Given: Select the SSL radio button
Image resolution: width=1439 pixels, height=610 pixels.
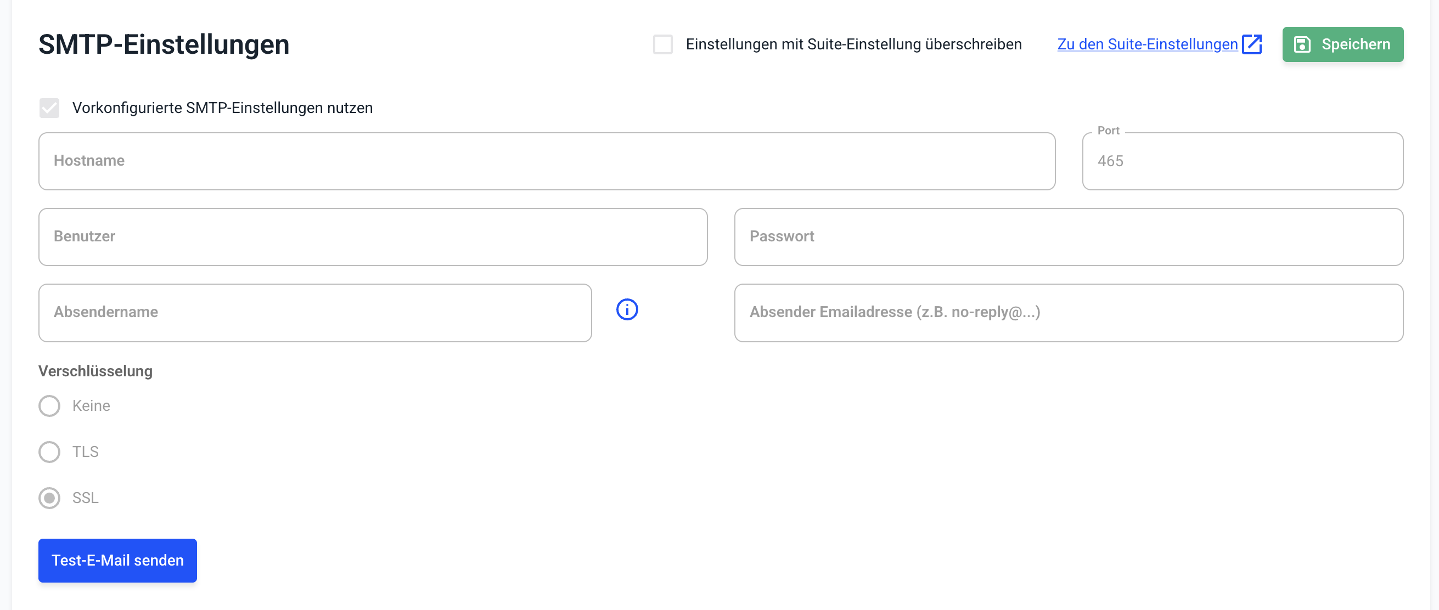Looking at the screenshot, I should pos(49,498).
